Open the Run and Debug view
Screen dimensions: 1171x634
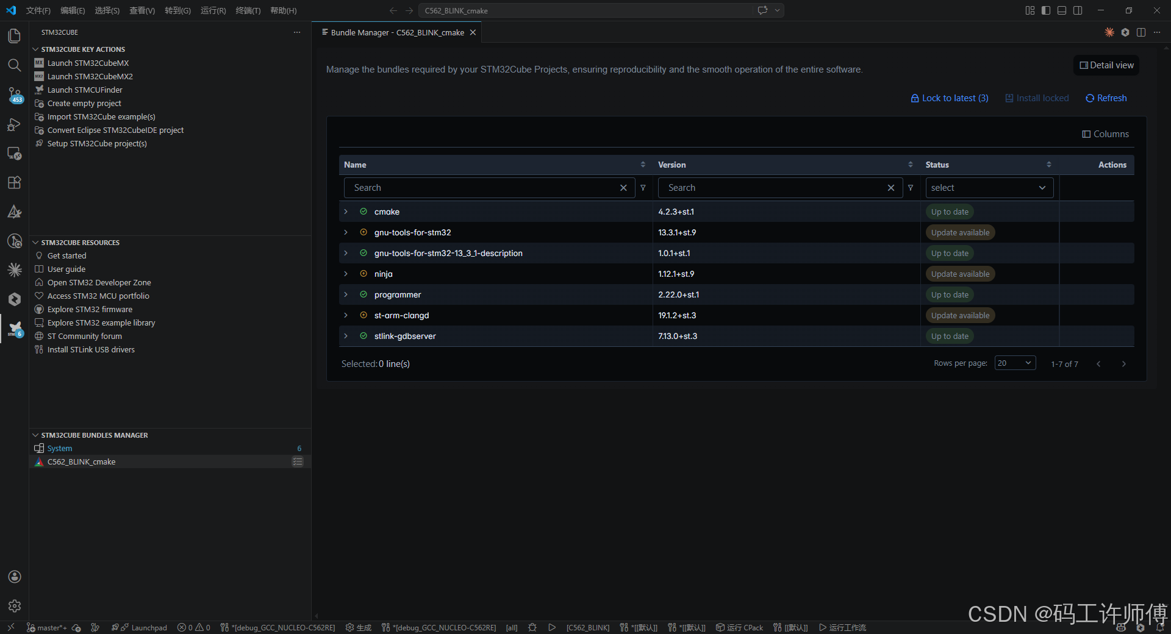pyautogui.click(x=14, y=124)
